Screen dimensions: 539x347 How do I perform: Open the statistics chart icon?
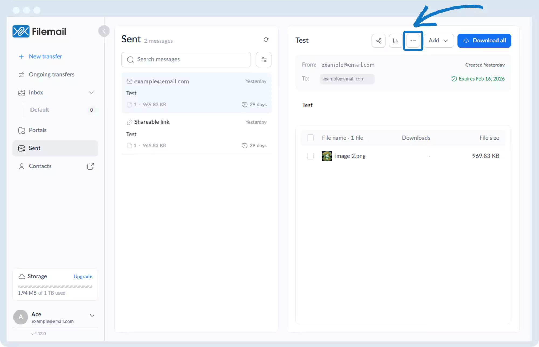coord(396,41)
